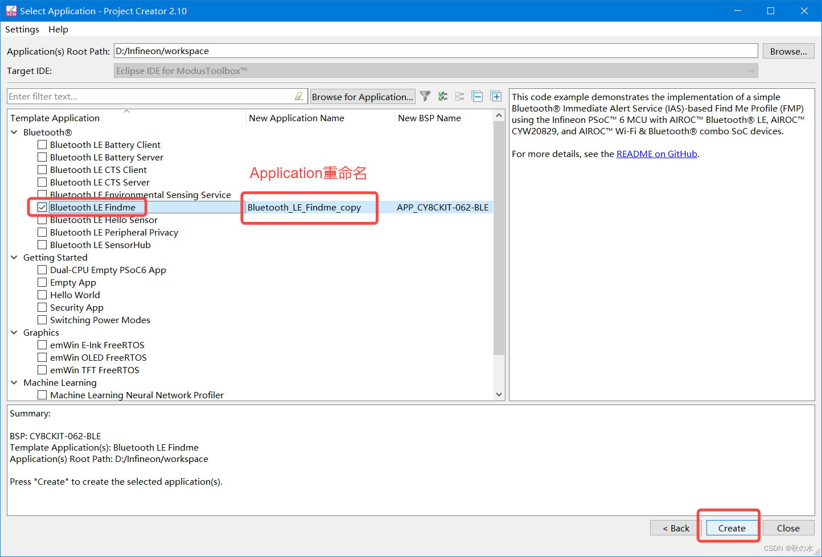Open the Target IDE dropdown

click(x=435, y=71)
